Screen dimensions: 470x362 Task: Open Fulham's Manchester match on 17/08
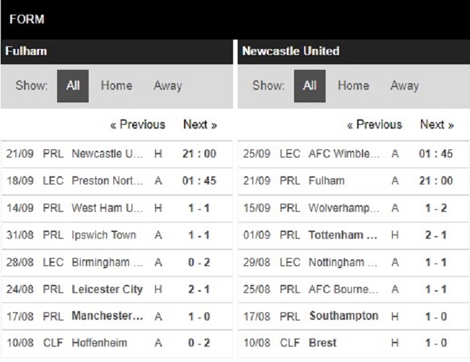(x=117, y=316)
